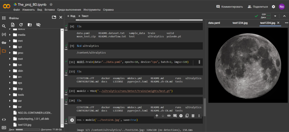This screenshot has height=132, width=289.
Task: Open cell settings gear icon
Action: tap(181, 116)
